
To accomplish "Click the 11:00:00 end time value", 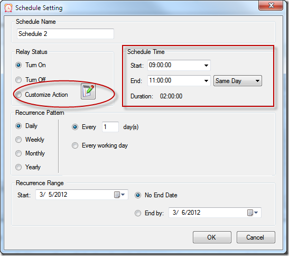I will point(160,80).
